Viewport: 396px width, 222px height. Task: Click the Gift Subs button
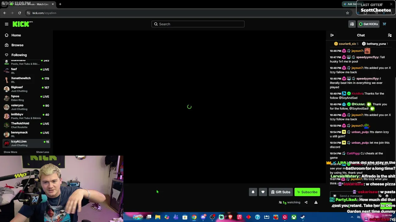point(281,192)
